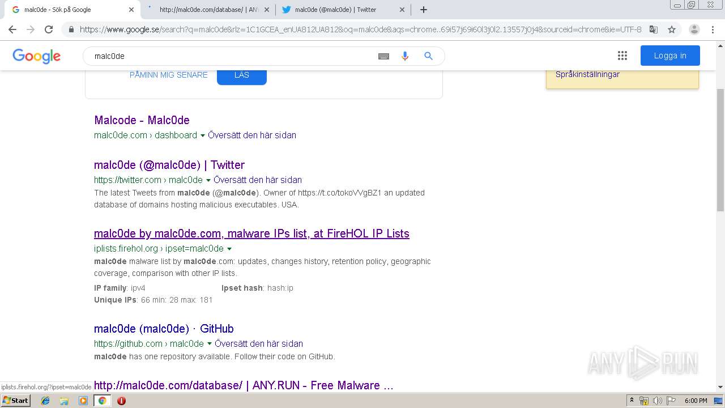The height and width of the screenshot is (408, 725).
Task: Open malc0de (@malc0de) | Twitter result
Action: pyautogui.click(x=169, y=165)
